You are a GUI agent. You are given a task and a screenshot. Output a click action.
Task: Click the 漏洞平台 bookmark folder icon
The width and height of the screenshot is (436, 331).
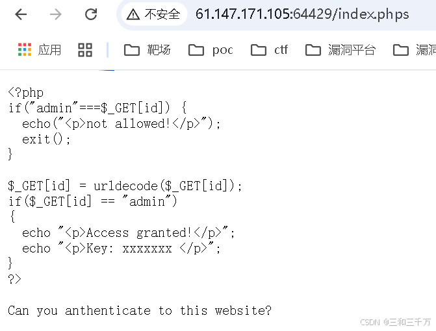pyautogui.click(x=313, y=50)
